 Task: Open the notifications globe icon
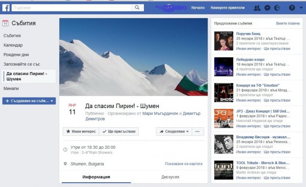coord(277,8)
